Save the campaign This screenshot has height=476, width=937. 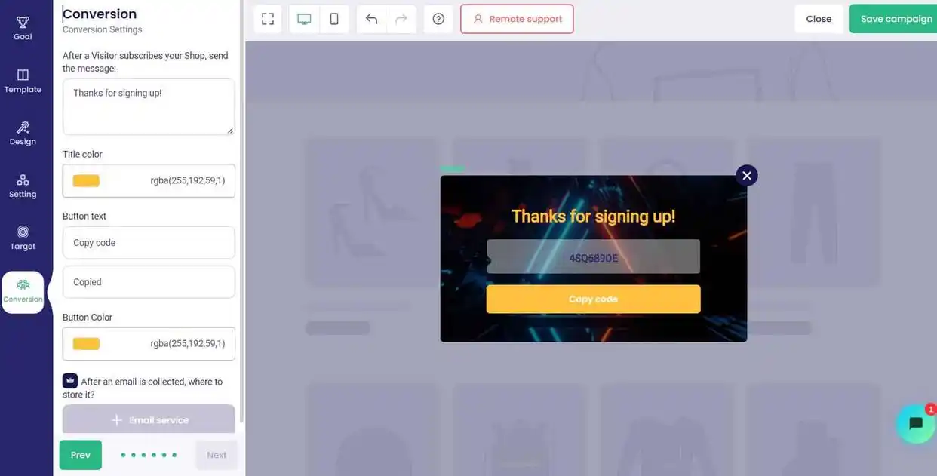point(895,19)
